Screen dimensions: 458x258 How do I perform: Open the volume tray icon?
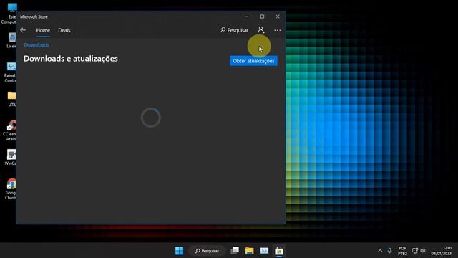click(423, 251)
